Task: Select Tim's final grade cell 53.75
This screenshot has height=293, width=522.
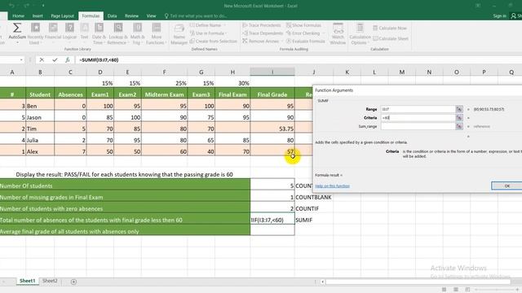Action: pos(272,129)
